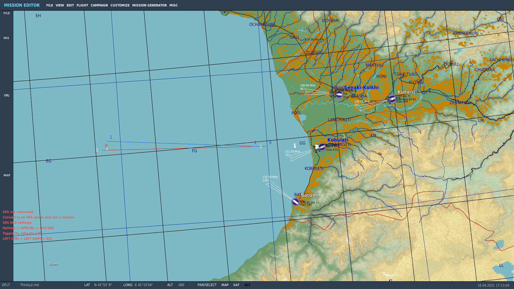Click the AMBROLAURI town label

point(466,33)
